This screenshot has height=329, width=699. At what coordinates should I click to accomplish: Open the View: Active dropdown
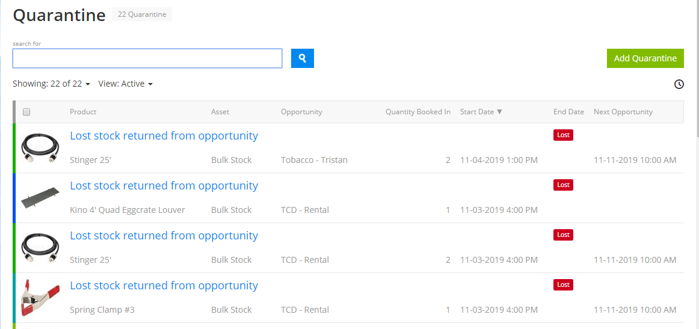point(125,84)
